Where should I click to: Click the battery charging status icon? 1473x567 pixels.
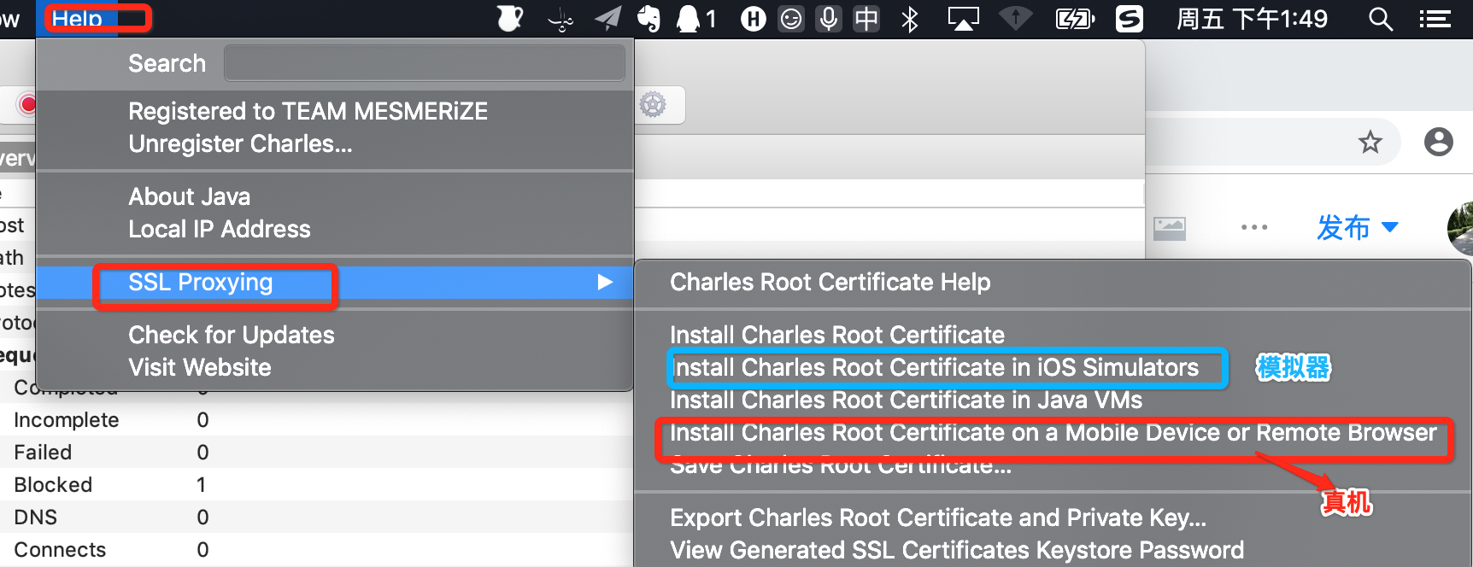tap(1075, 19)
